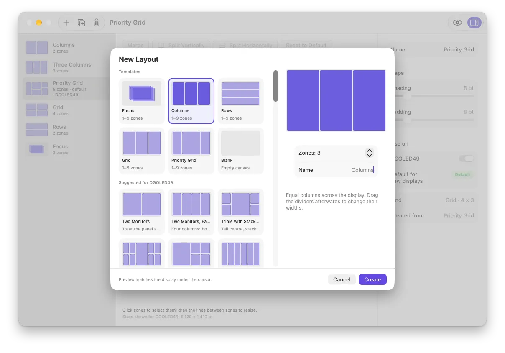Click Reset to Default in background toolbar
Viewport: 505px width, 353px height.
click(x=306, y=45)
